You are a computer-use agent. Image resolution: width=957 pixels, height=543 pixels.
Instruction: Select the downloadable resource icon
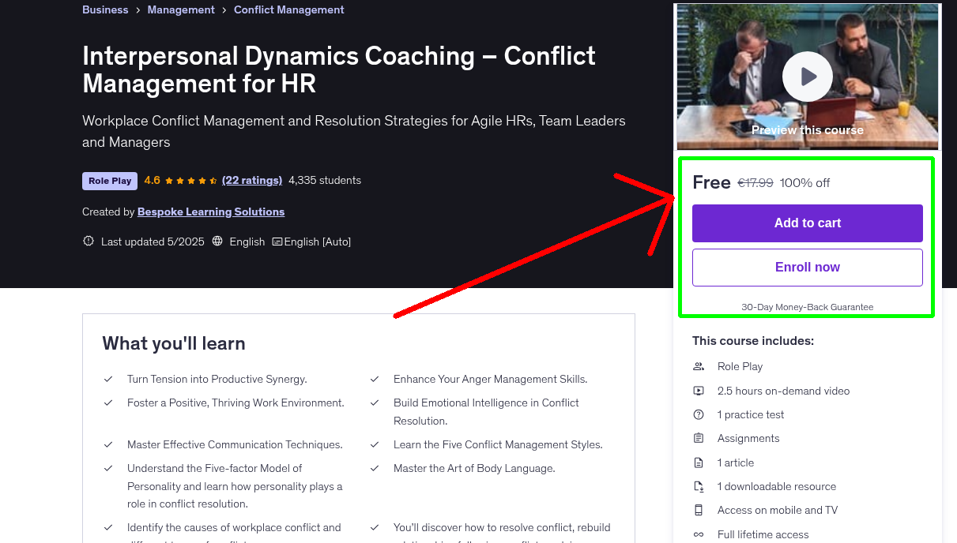[698, 486]
